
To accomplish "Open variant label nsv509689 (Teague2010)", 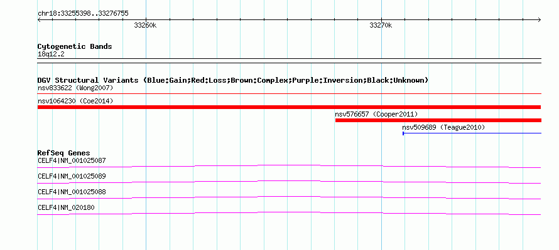I will coord(443,127).
